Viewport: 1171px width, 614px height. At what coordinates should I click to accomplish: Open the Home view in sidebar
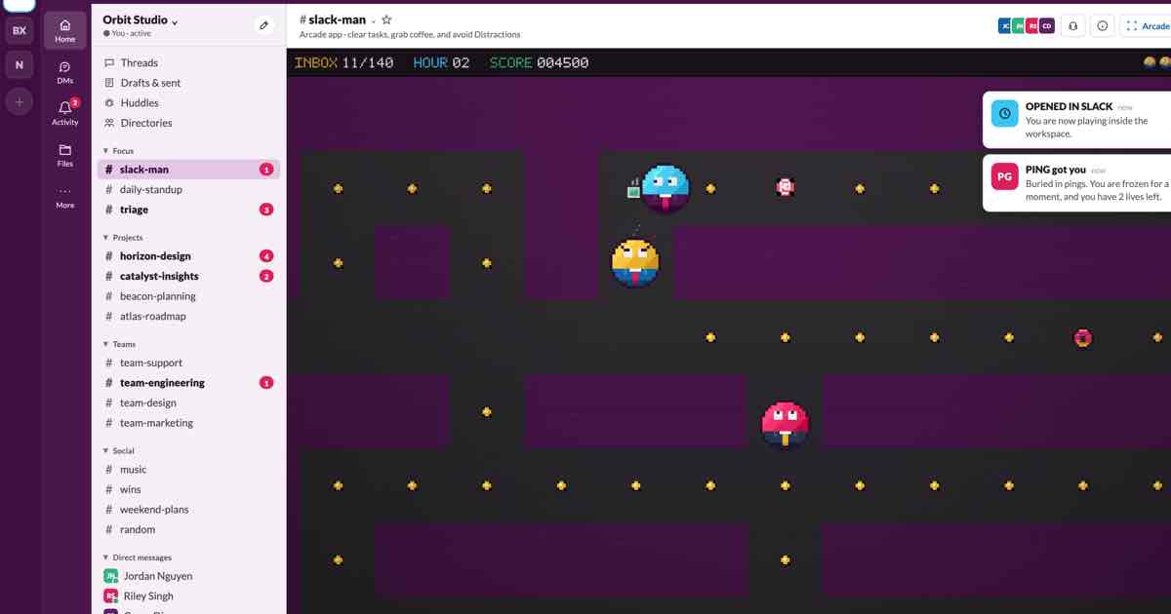click(x=65, y=30)
